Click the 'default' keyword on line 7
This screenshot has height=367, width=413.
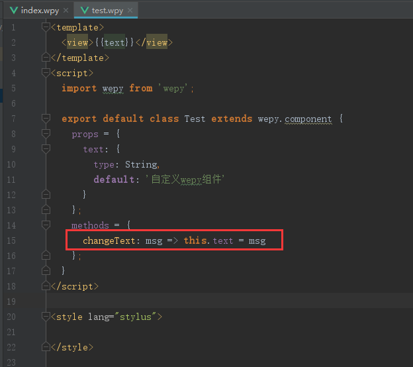coord(123,119)
